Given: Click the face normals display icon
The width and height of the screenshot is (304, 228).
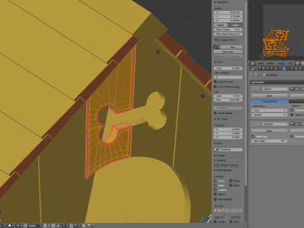Looking at the screenshot, I should pyautogui.click(x=223, y=210).
